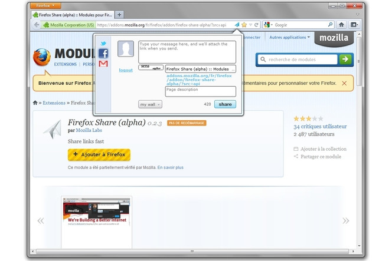
Task: Click the Firefox Share paper plane in address bar
Action: click(x=237, y=25)
